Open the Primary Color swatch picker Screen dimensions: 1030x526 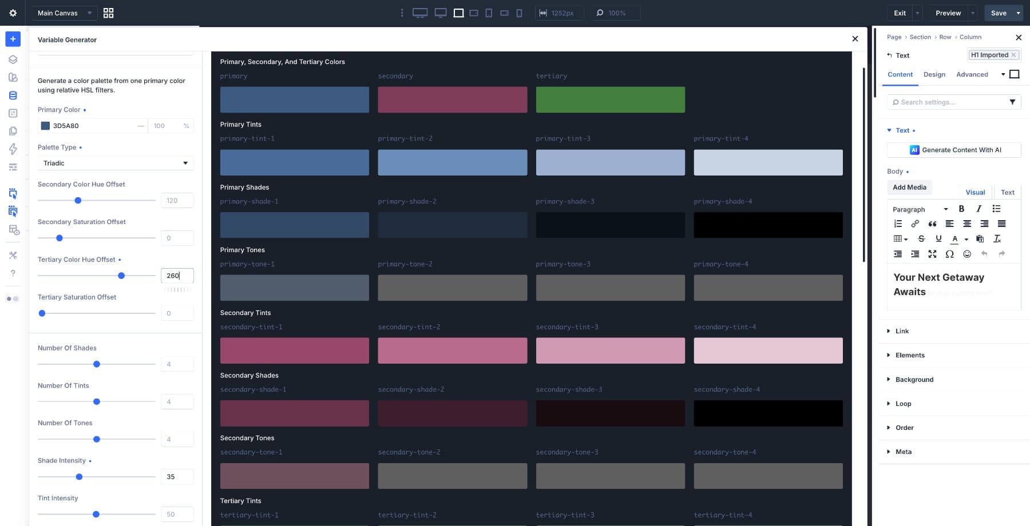tap(45, 126)
